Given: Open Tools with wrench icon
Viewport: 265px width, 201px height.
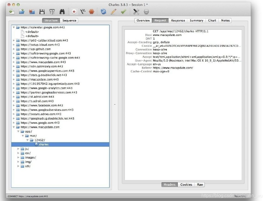Looking at the screenshot, I should tap(136, 12).
